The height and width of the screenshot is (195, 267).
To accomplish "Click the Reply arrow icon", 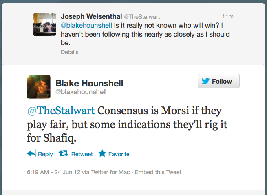I will point(31,154).
